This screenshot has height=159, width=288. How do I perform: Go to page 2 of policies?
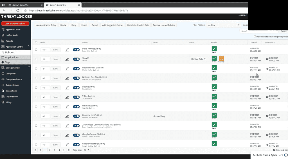[x=49, y=150]
